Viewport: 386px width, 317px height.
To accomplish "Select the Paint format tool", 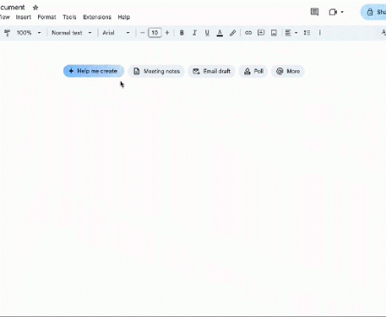I will tap(7, 33).
